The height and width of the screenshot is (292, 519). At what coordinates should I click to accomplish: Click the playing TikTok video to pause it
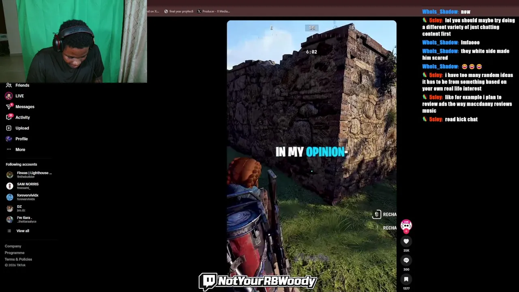point(311,156)
